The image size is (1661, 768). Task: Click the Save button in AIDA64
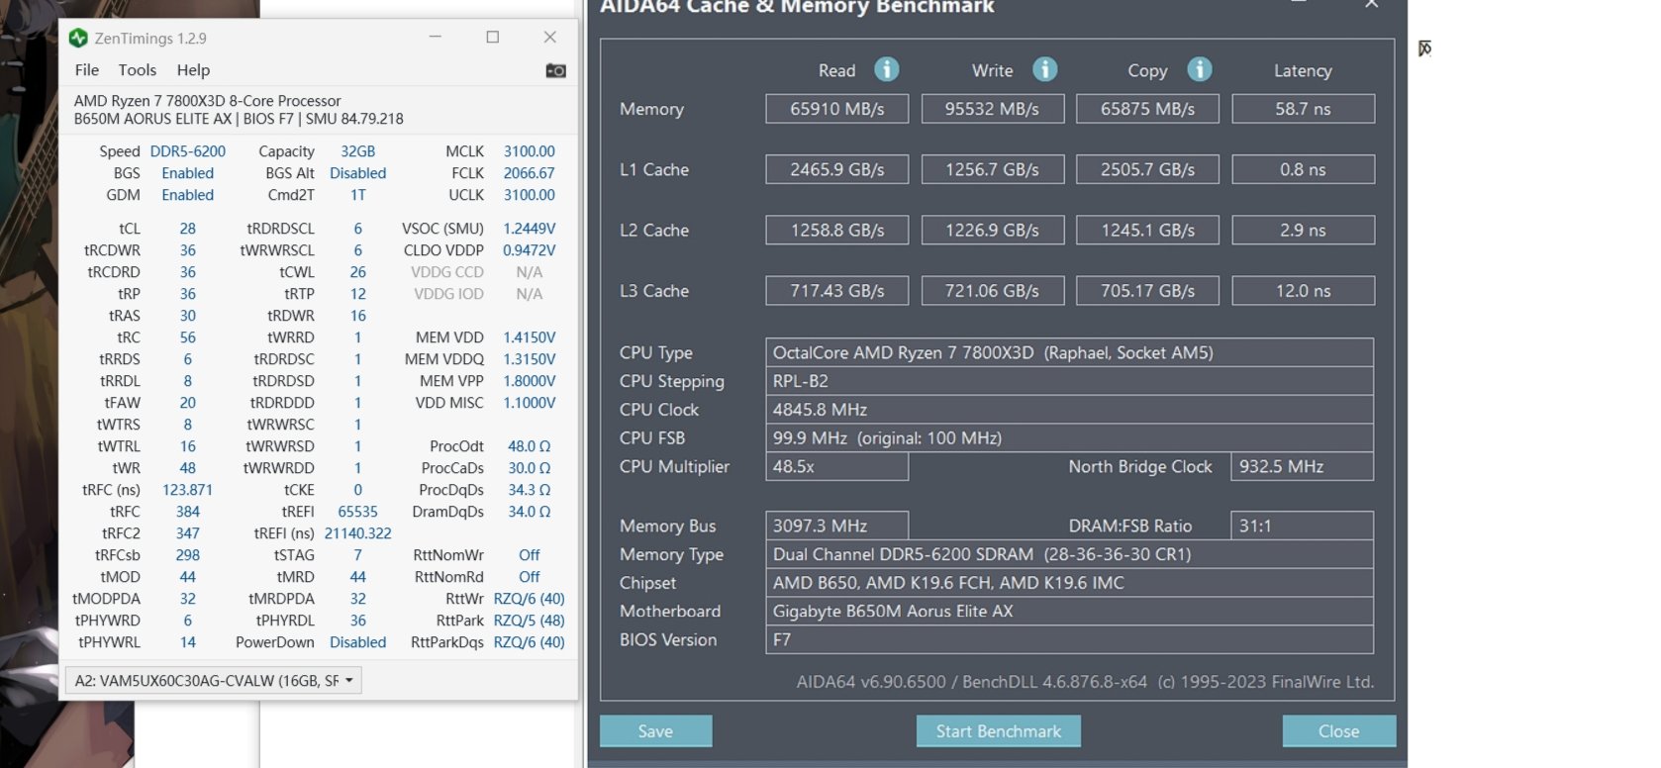(x=655, y=731)
